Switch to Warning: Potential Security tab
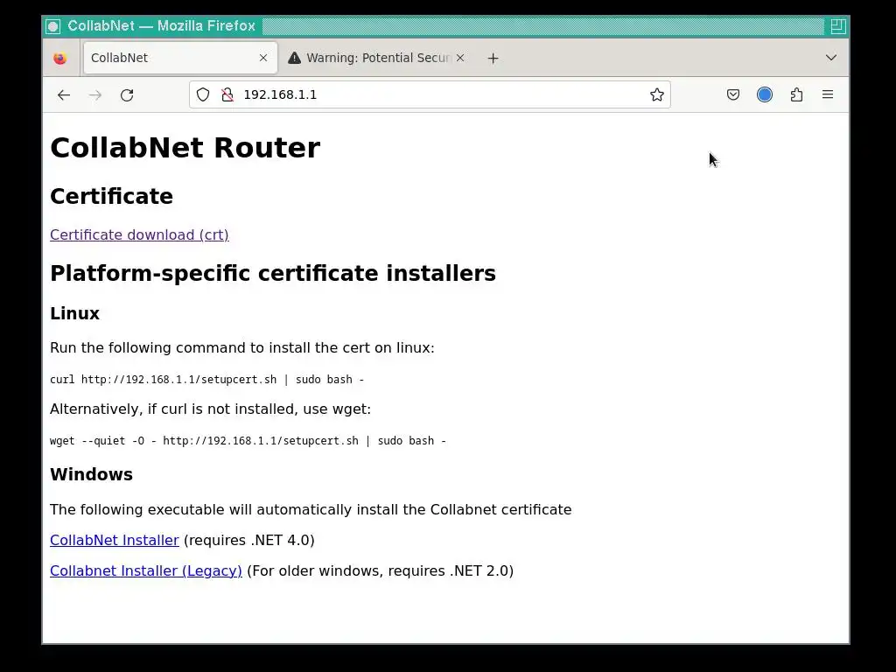The width and height of the screenshot is (896, 672). tap(376, 58)
